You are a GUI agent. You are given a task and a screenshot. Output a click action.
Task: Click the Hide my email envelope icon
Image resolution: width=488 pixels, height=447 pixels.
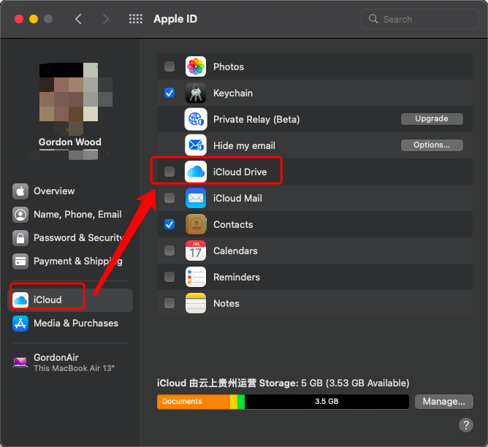196,145
